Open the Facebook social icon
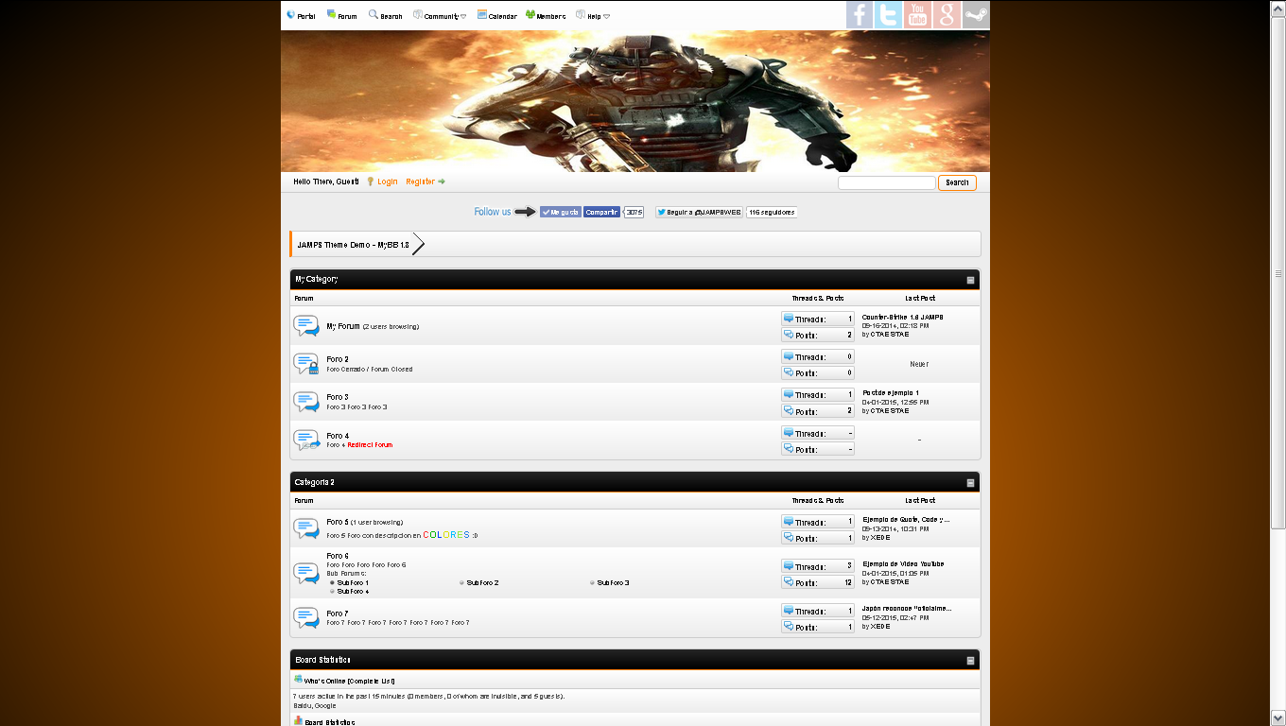Viewport: 1286px width, 726px height. 860,15
